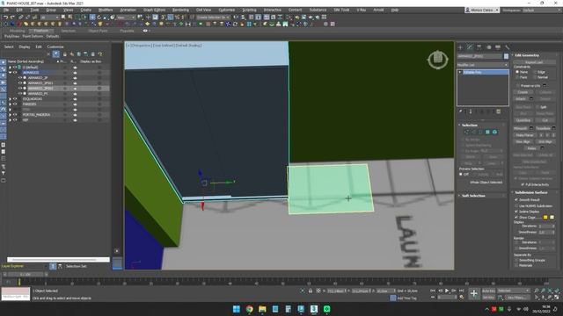563x316 pixels.
Task: Open the Modifier List dropdown
Action: (483, 65)
